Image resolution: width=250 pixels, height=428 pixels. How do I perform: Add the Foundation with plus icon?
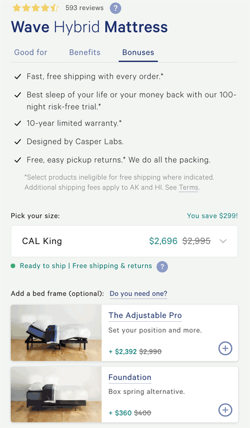point(225,410)
